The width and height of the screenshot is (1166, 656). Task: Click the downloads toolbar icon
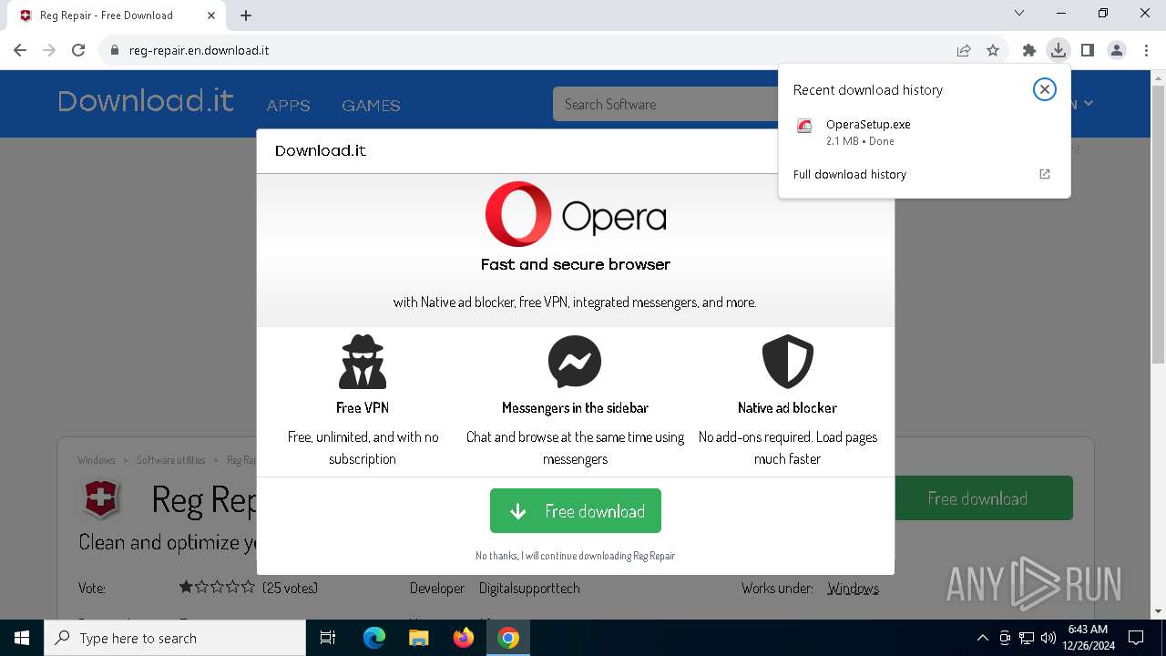pyautogui.click(x=1058, y=50)
